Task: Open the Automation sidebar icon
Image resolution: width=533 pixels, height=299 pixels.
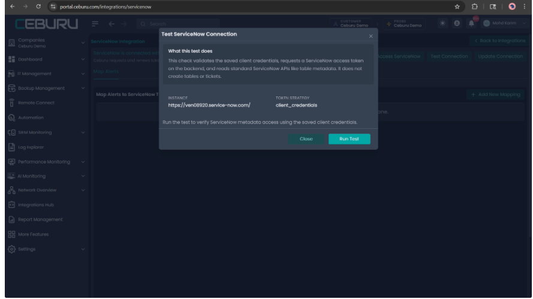Action: (11, 117)
